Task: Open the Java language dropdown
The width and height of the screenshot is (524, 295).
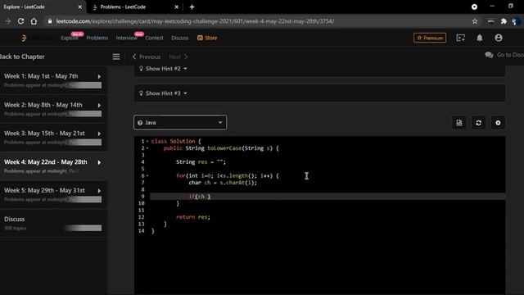Action: coord(180,122)
